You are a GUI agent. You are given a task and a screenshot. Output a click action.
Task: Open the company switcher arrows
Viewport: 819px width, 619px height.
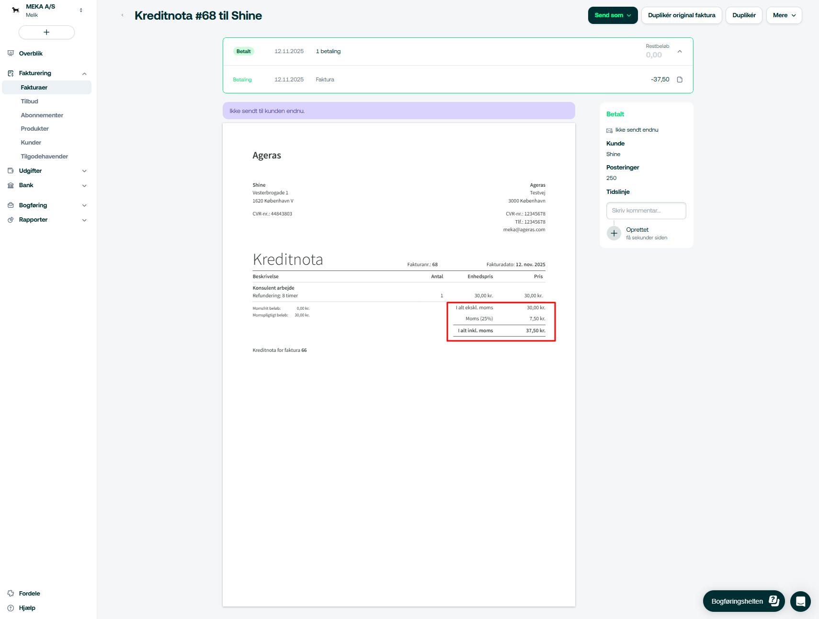(81, 10)
